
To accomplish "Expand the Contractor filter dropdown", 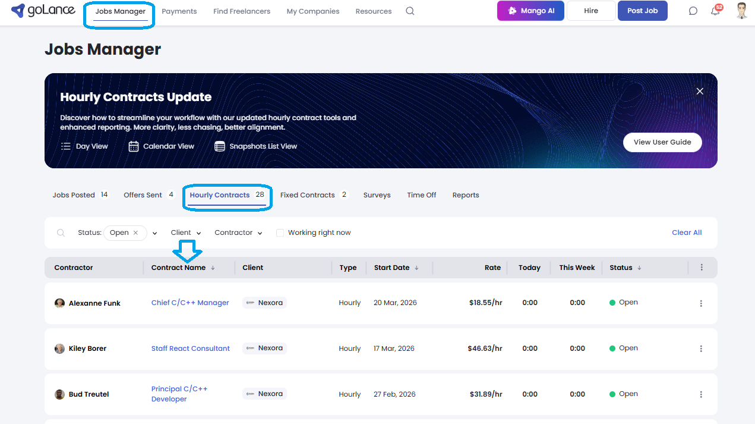I will (x=238, y=233).
